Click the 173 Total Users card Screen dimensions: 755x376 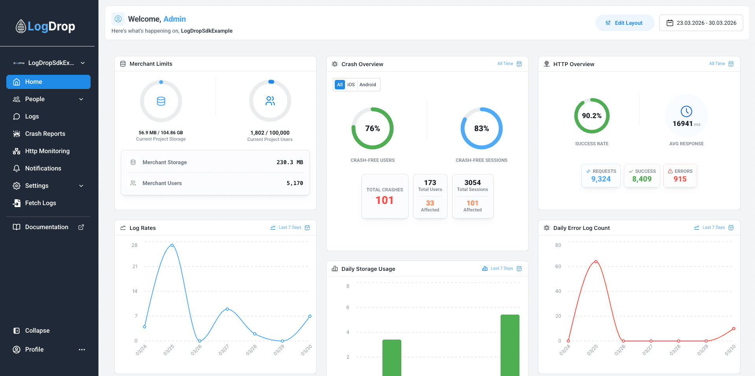(430, 196)
